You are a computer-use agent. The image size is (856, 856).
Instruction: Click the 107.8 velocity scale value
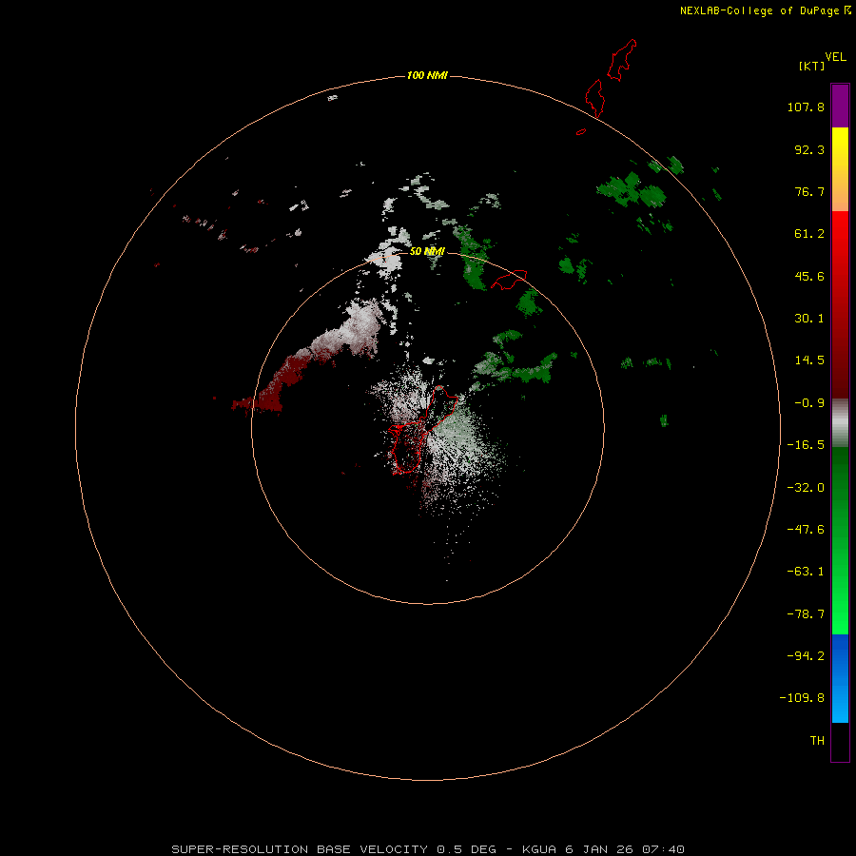[806, 107]
